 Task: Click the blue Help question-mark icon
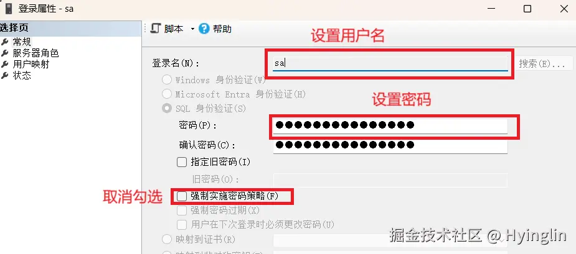(x=204, y=29)
